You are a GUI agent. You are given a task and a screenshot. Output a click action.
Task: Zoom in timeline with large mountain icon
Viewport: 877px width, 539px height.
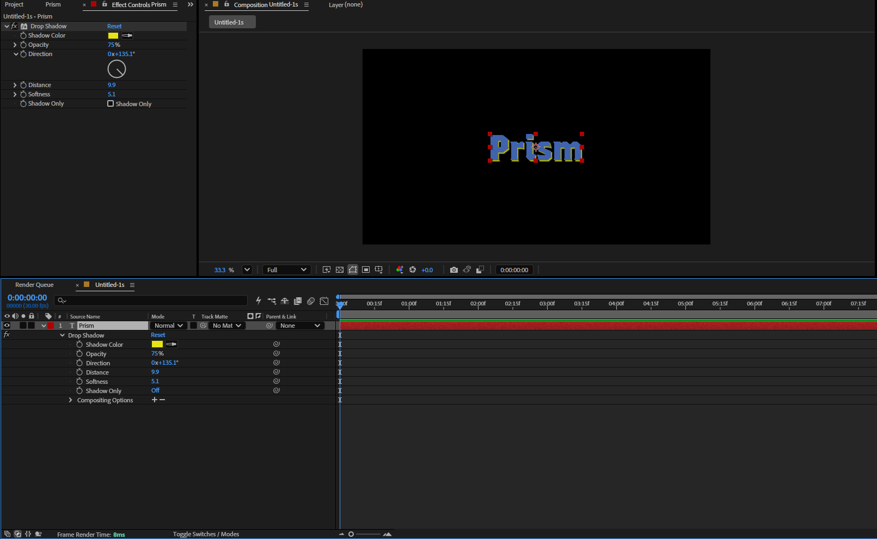pos(388,534)
